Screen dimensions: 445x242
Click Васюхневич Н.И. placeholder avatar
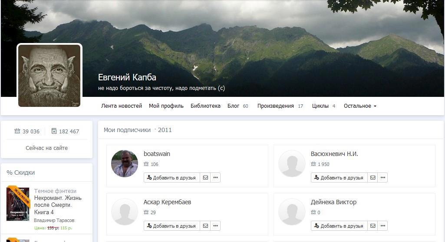tap(292, 164)
